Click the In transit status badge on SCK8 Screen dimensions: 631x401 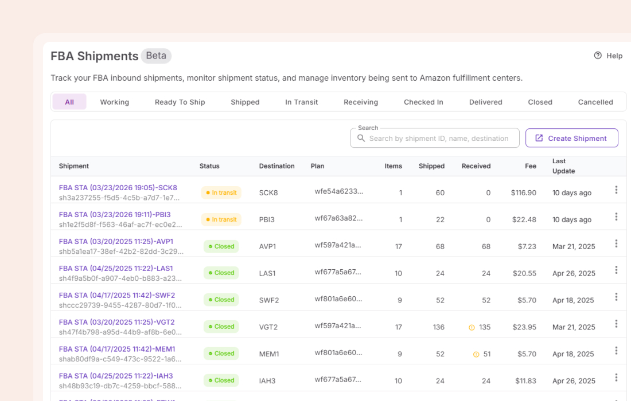pyautogui.click(x=221, y=192)
